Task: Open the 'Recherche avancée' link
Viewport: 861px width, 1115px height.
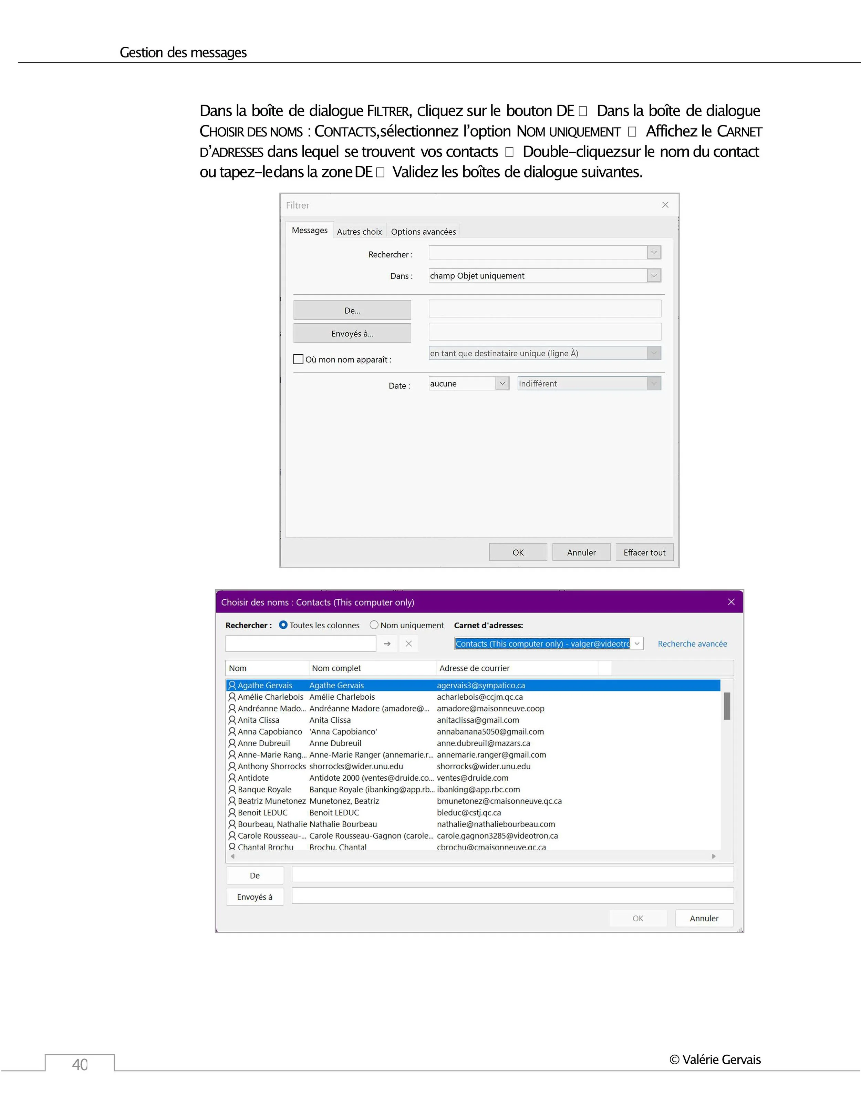Action: coord(692,644)
